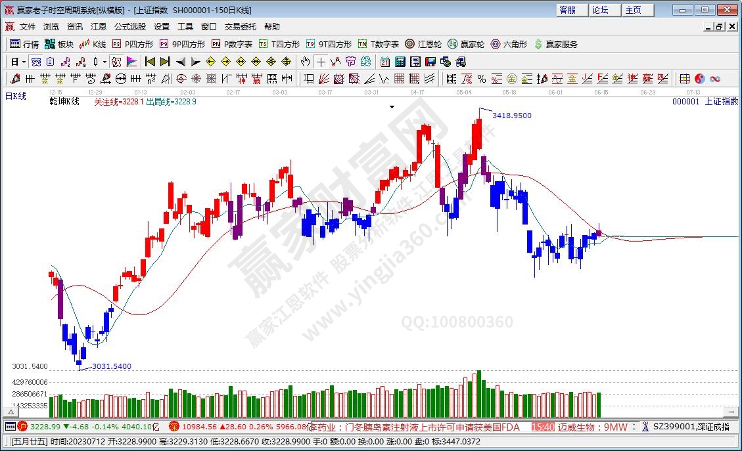The width and height of the screenshot is (742, 451).
Task: Expand the 日 period dropdown
Action: (x=24, y=62)
